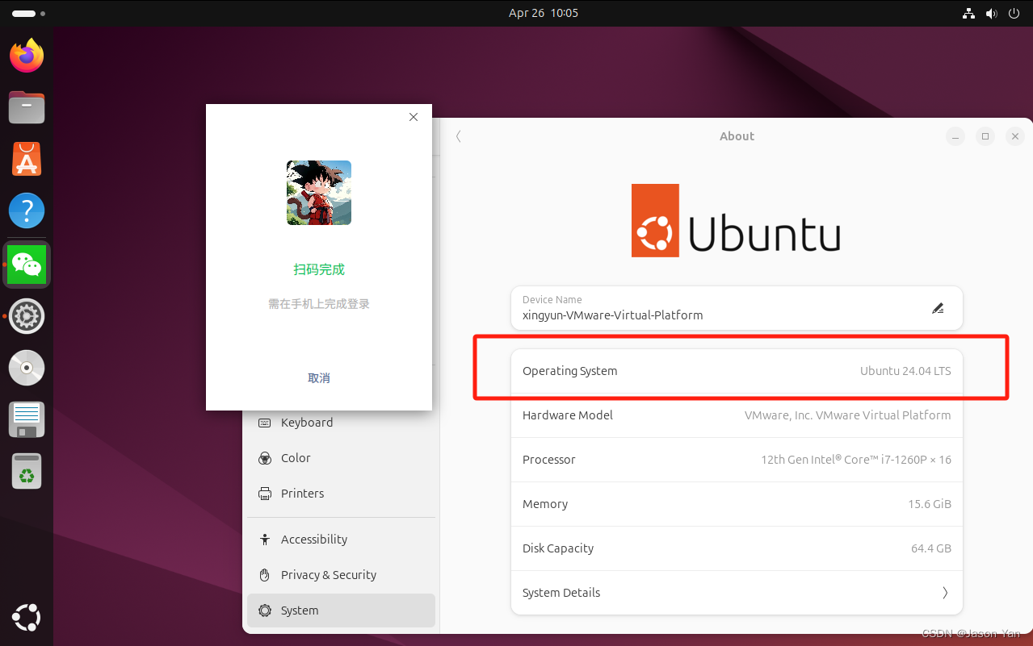The image size is (1033, 646).
Task: Open Privacy & Security settings
Action: [341, 575]
